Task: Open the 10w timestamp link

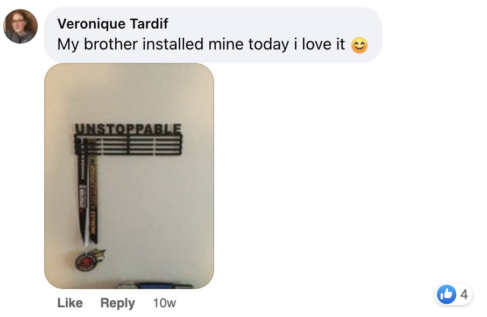Action: [x=164, y=302]
